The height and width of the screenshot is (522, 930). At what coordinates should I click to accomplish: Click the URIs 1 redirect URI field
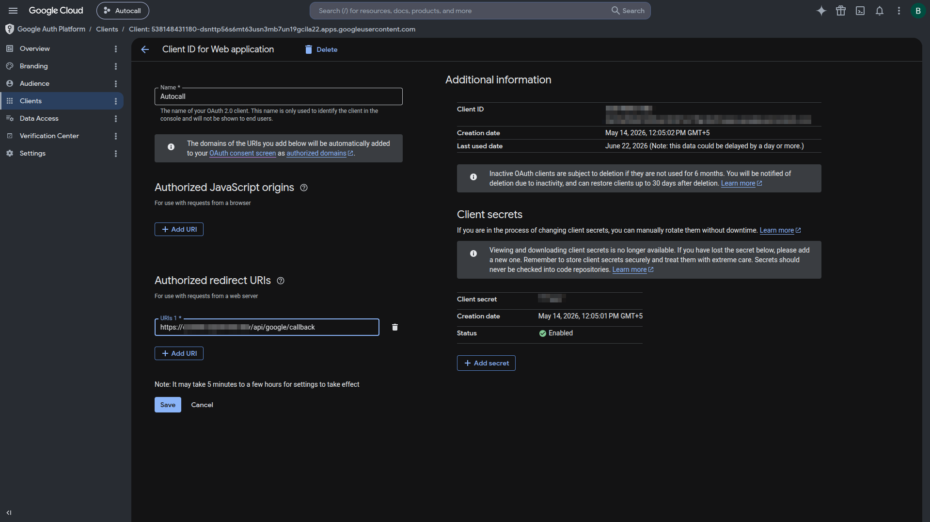[267, 327]
